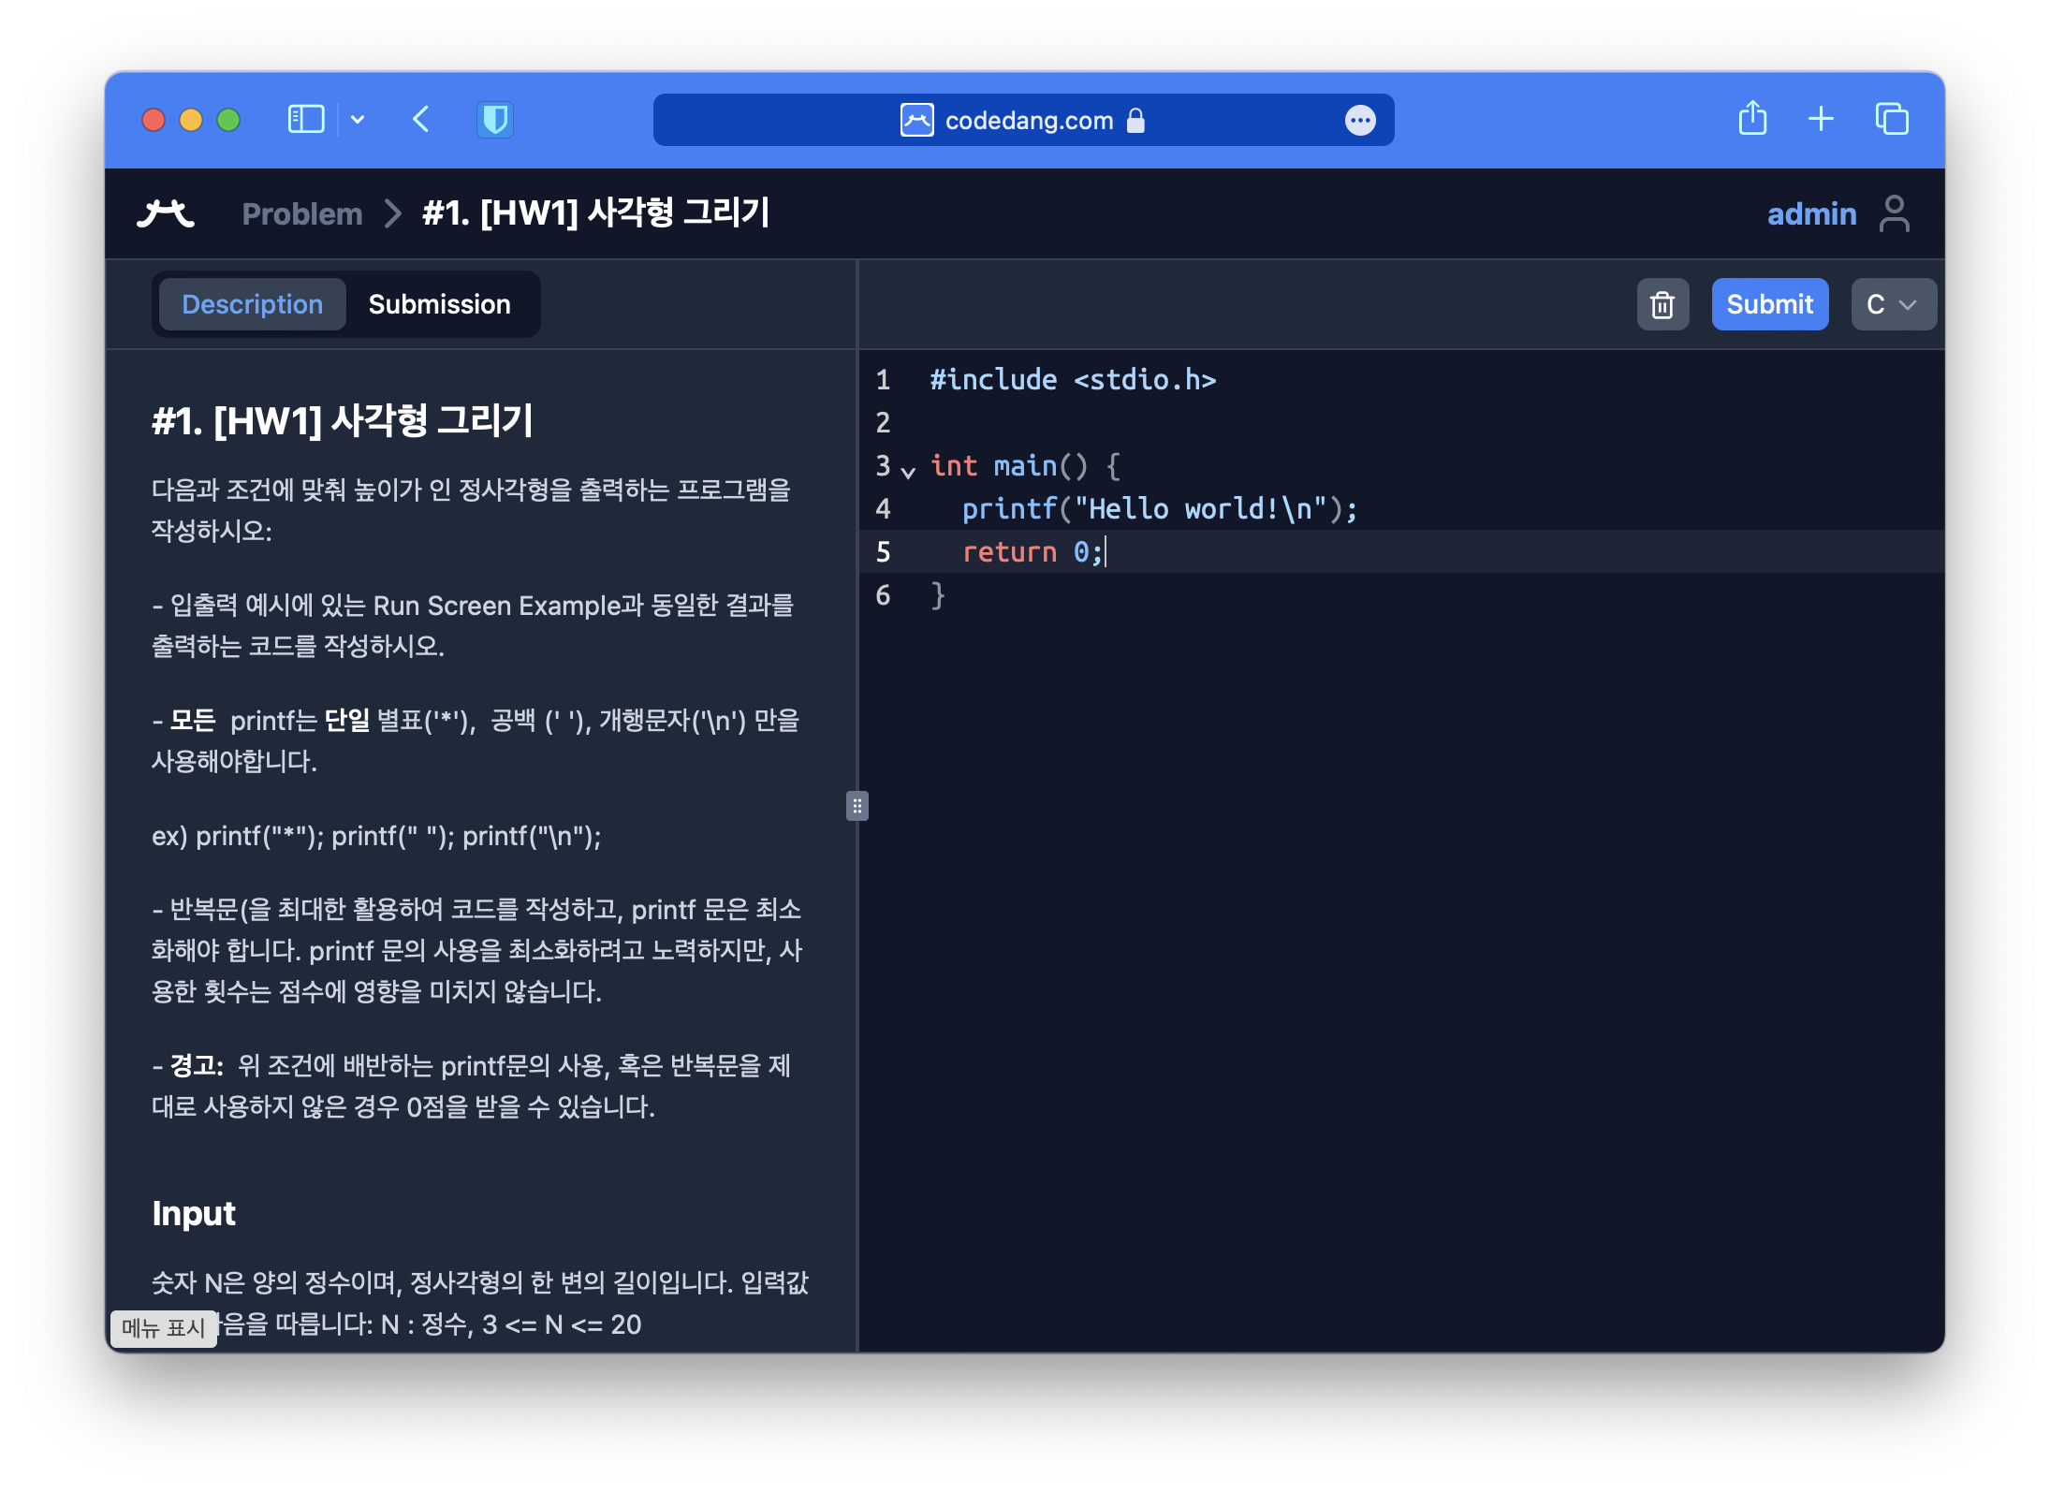2050x1492 pixels.
Task: Click the Share icon in Safari toolbar
Action: pyautogui.click(x=1752, y=118)
